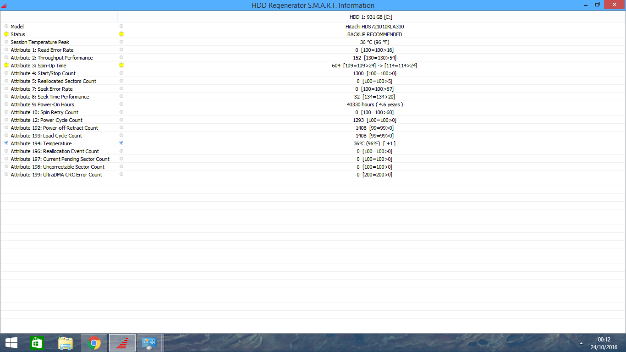
Task: Select Attribute 3: Spin-Up Time label
Action: point(38,66)
